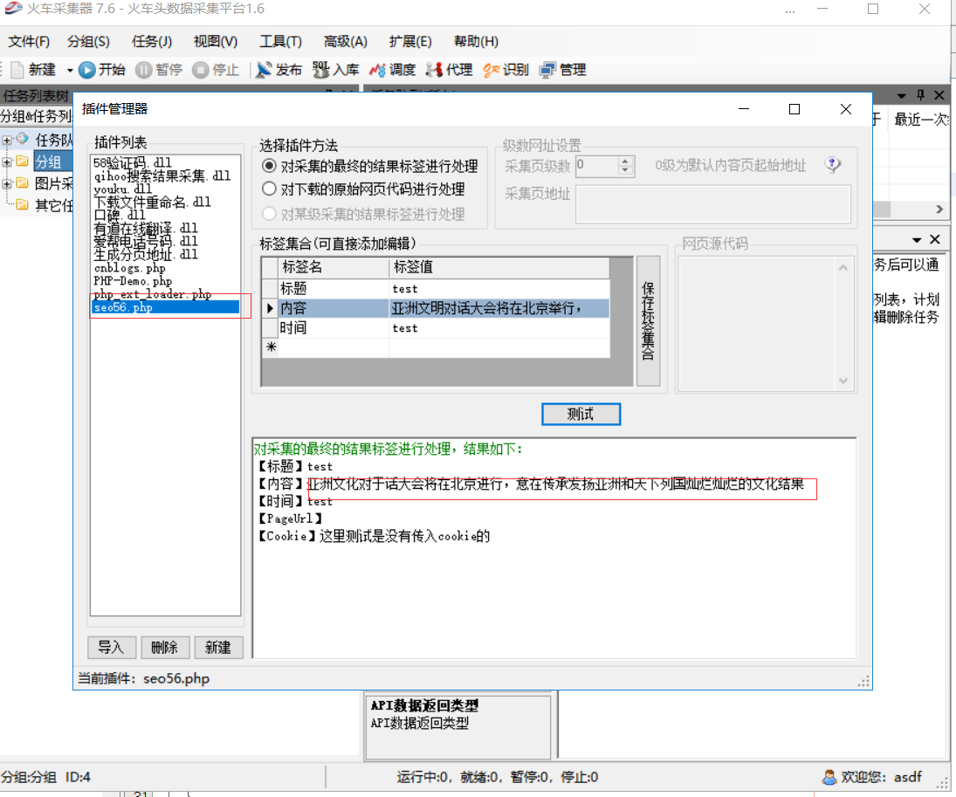
Task: Expand the 任务队 tree node
Action: (7, 140)
